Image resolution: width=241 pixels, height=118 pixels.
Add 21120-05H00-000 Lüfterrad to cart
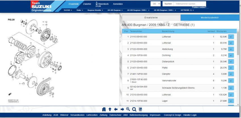pos(231,43)
